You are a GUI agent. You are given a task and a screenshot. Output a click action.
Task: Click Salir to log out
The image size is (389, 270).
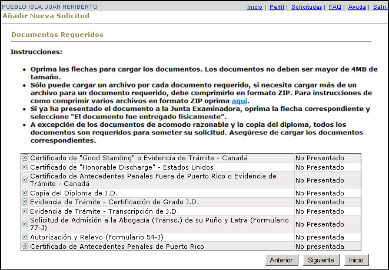coord(380,7)
